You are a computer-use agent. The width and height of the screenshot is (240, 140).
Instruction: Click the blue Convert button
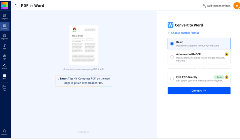point(199,91)
